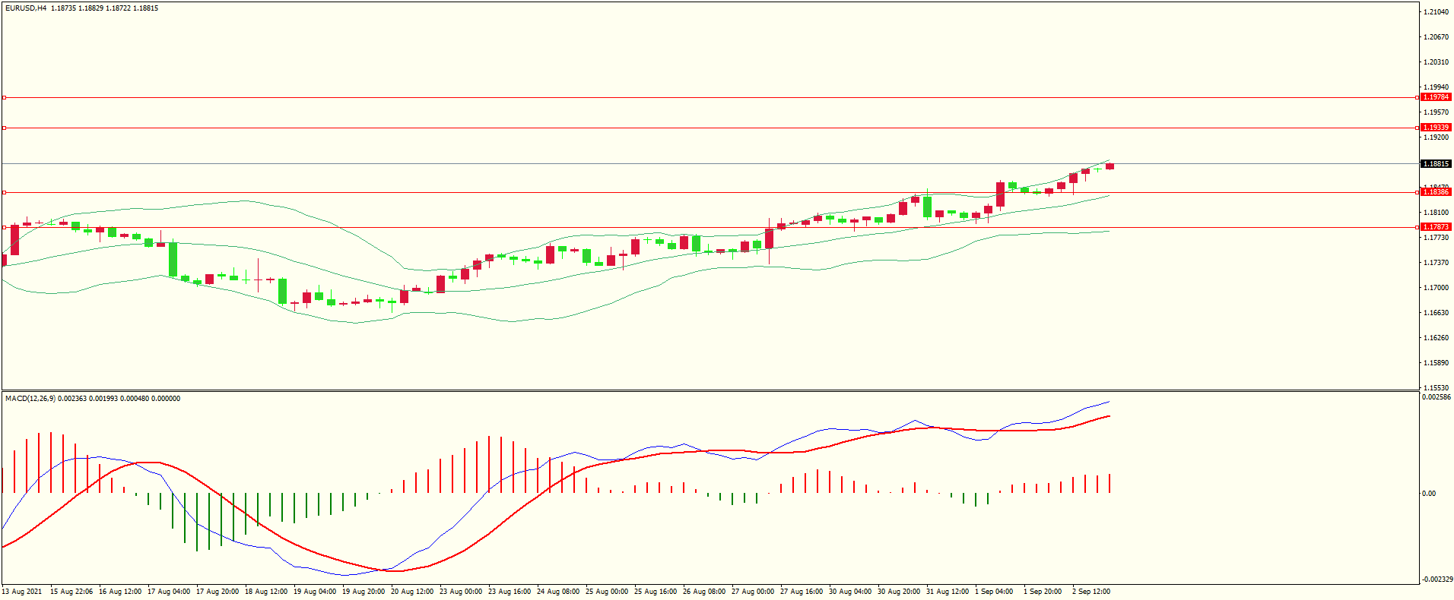Select the red 1.19784 price line label
Screen dimensions: 1454x600
[1436, 97]
